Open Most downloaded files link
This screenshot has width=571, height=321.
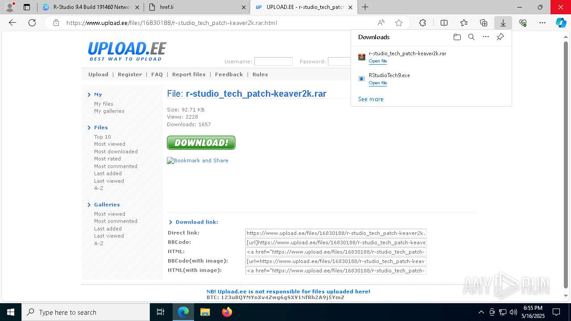pos(116,152)
